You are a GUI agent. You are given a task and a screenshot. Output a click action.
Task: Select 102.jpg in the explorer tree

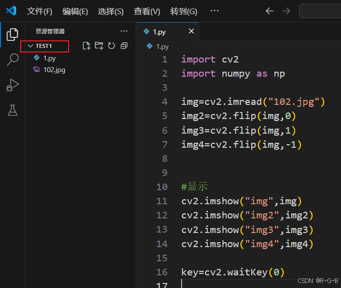[x=80, y=70]
